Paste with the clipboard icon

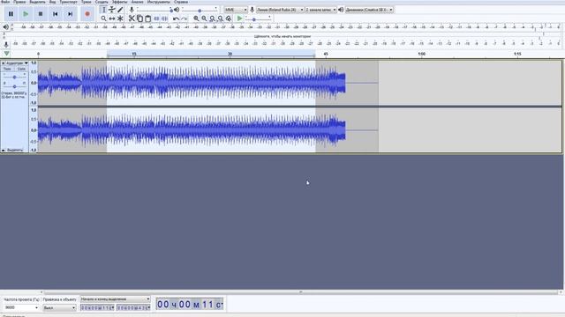coord(147,18)
